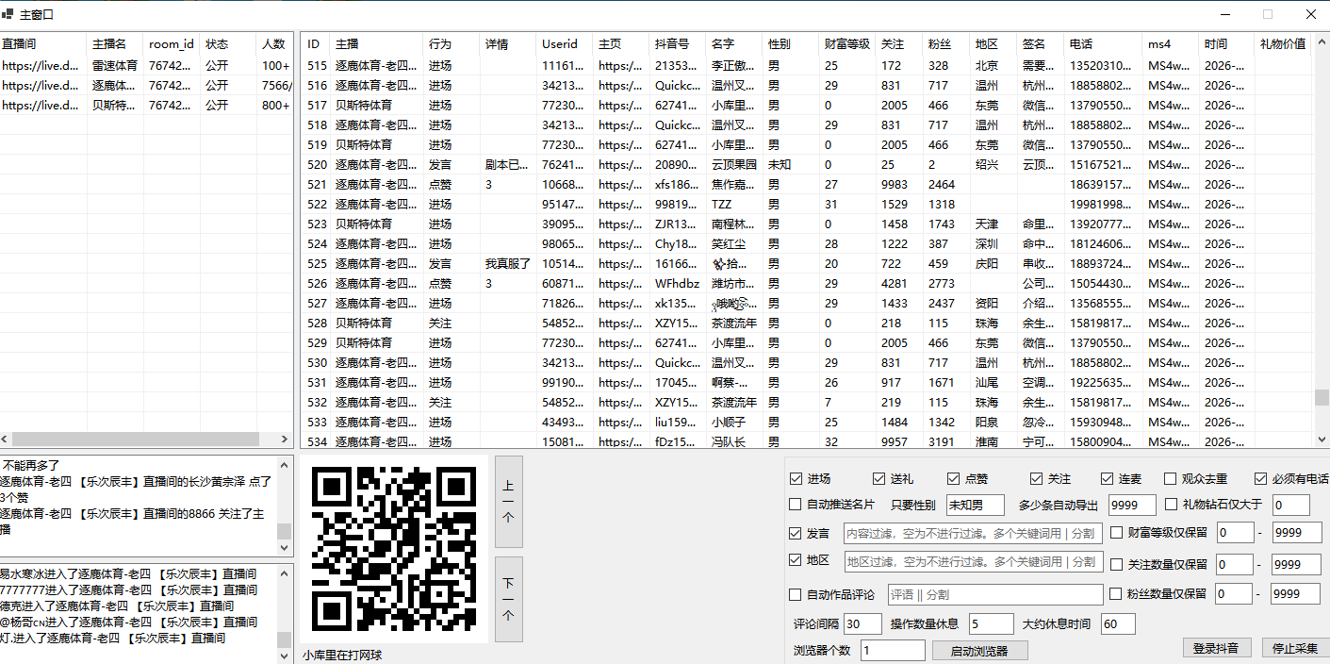Screen dimensions: 1330x664
Task: Click the 登录抖音 button
Action: (x=1217, y=648)
